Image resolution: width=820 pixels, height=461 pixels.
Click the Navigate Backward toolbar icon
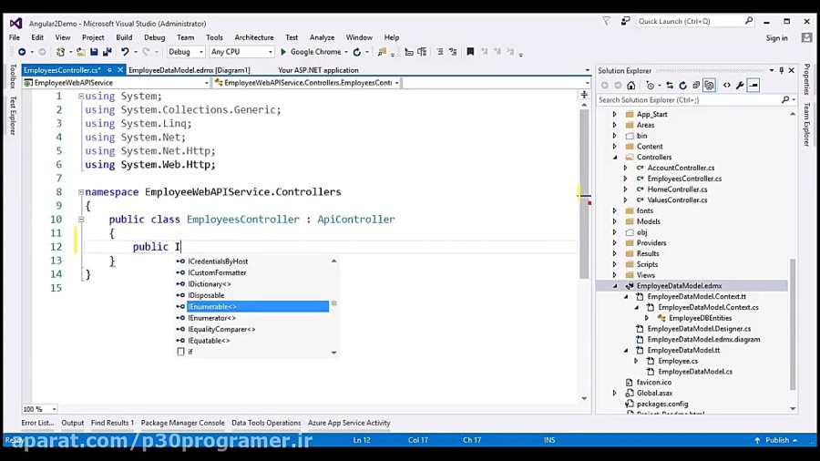point(22,52)
